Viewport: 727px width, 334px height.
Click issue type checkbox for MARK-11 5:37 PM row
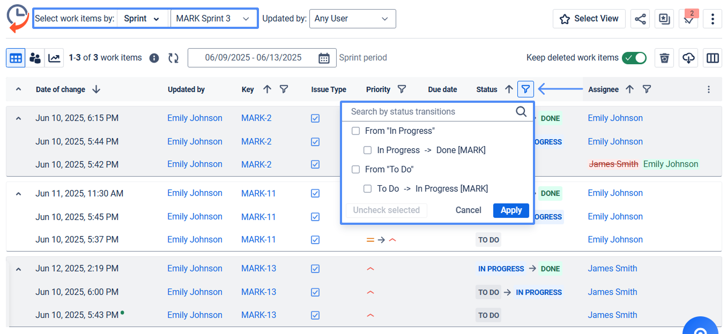click(315, 240)
